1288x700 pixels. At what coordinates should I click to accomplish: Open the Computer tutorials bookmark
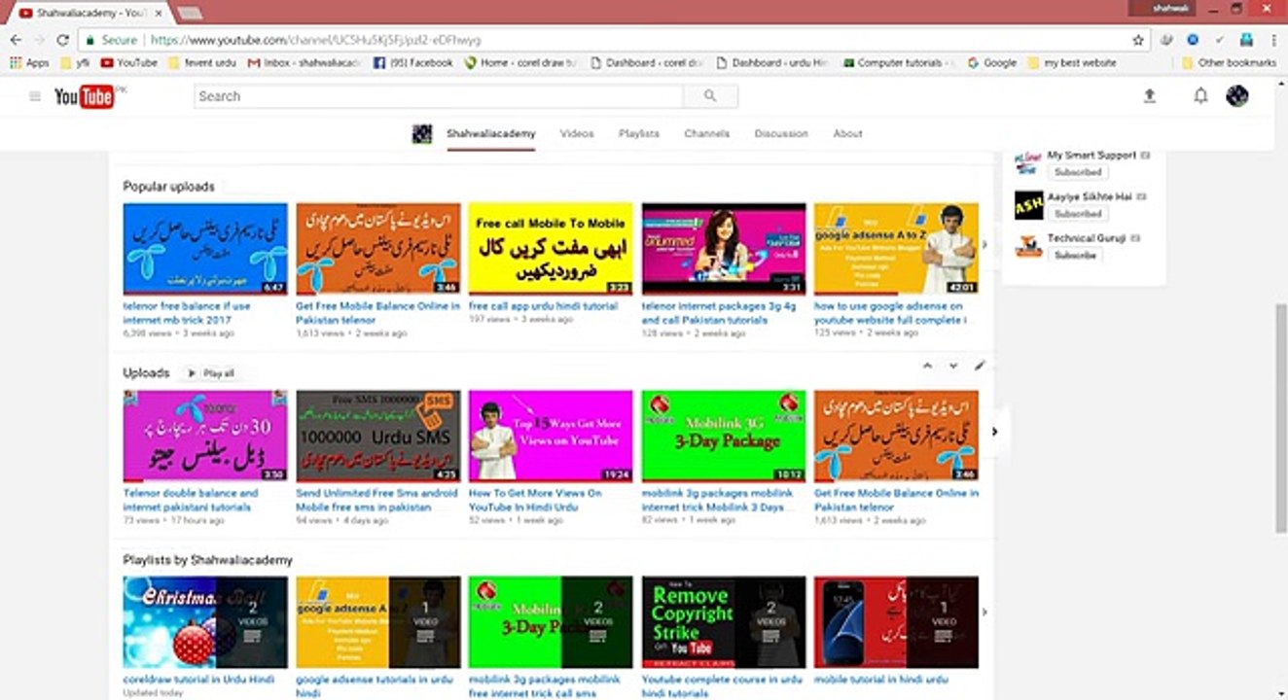coord(899,62)
